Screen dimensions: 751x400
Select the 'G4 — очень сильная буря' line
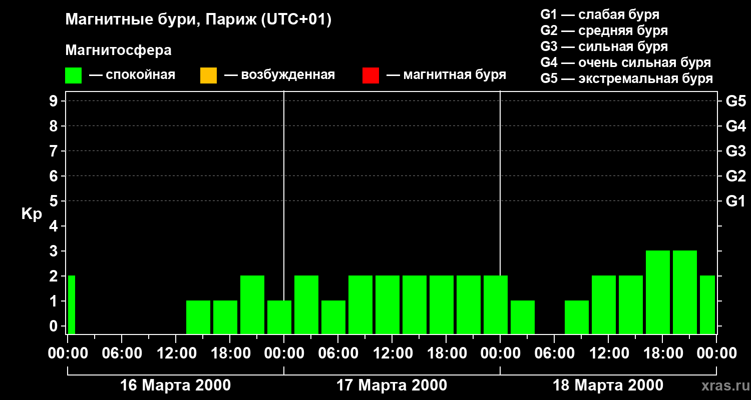pyautogui.click(x=626, y=62)
